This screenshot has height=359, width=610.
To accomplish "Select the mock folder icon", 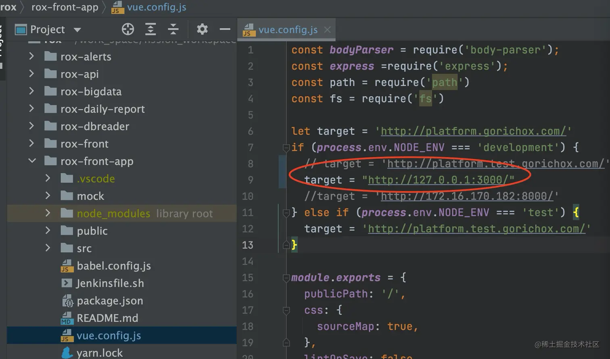I will coord(67,195).
